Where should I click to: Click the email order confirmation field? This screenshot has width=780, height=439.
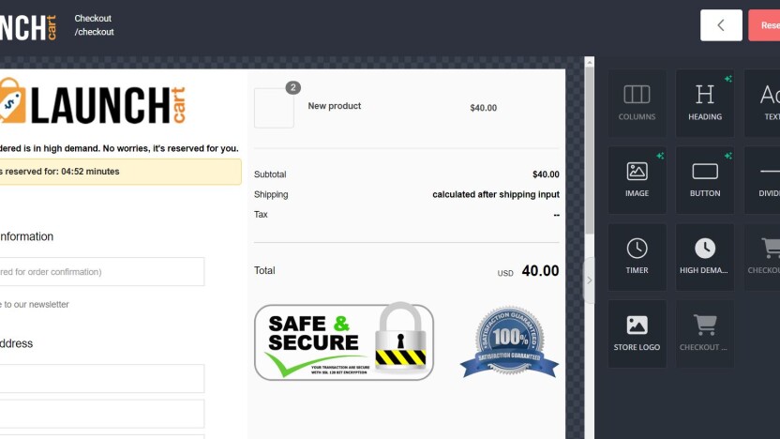pos(101,272)
